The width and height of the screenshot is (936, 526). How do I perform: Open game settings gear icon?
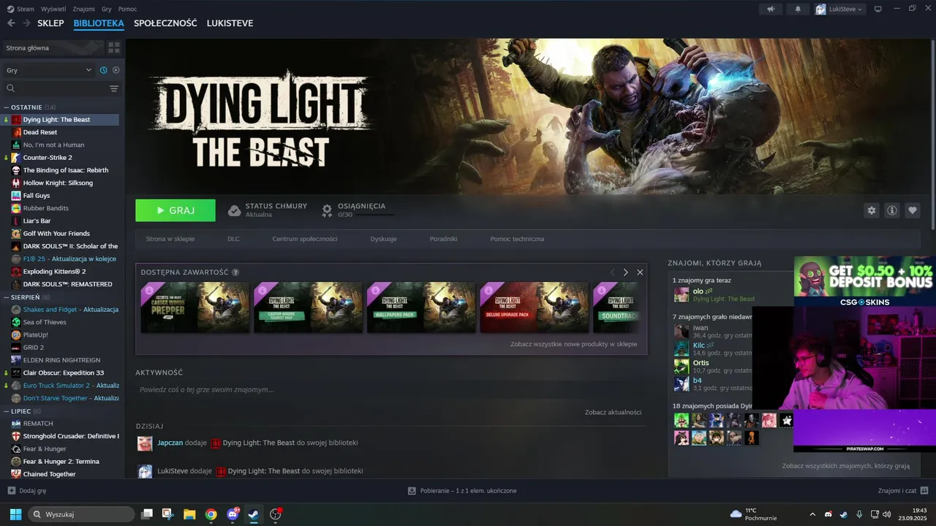pyautogui.click(x=871, y=210)
